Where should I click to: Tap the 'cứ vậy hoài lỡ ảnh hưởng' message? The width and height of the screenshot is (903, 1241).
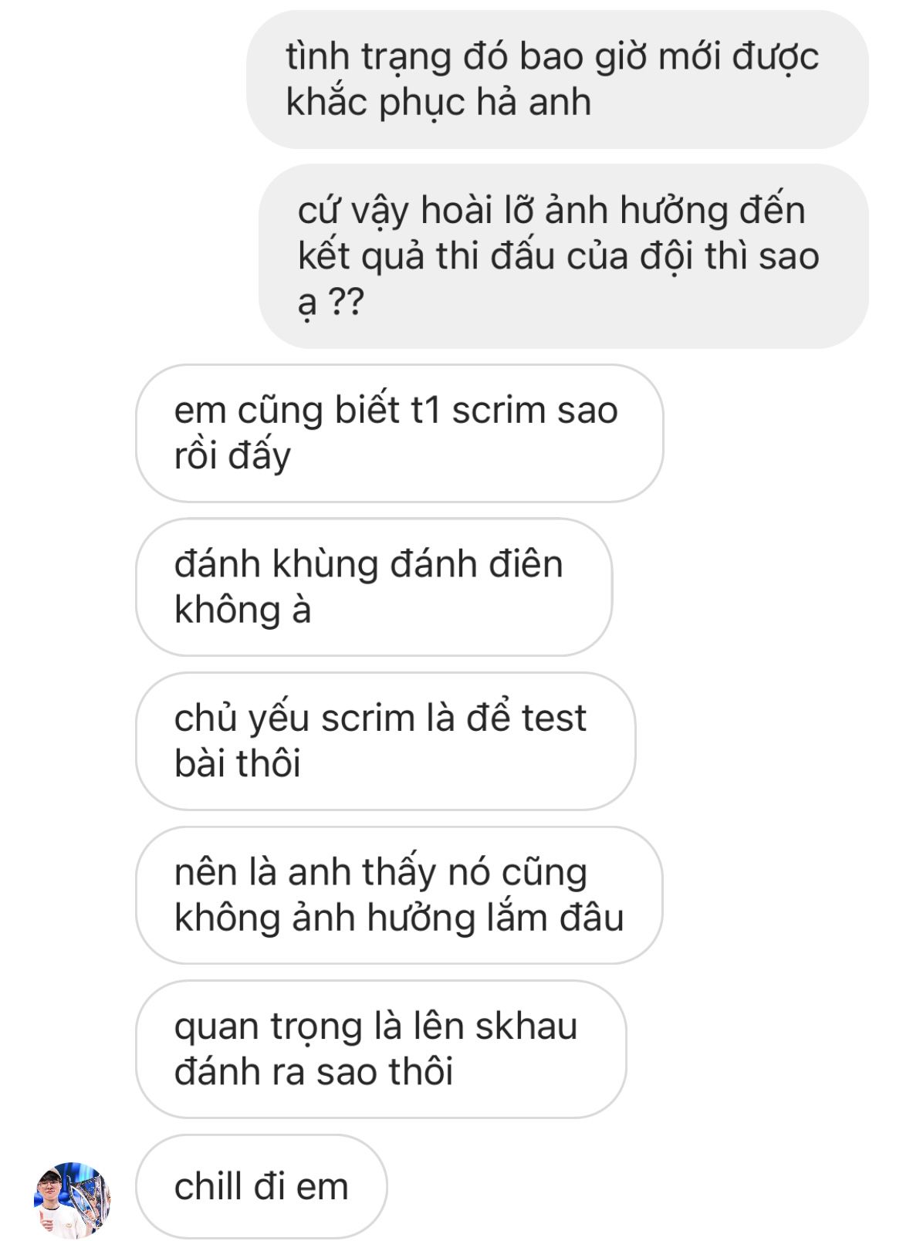(563, 256)
